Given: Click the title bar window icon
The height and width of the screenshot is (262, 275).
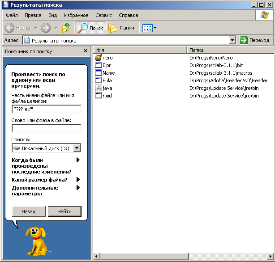Looking at the screenshot, I should pos(6,4).
